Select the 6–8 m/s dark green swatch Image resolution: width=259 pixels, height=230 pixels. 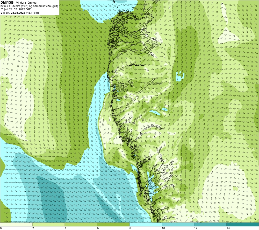113,225
